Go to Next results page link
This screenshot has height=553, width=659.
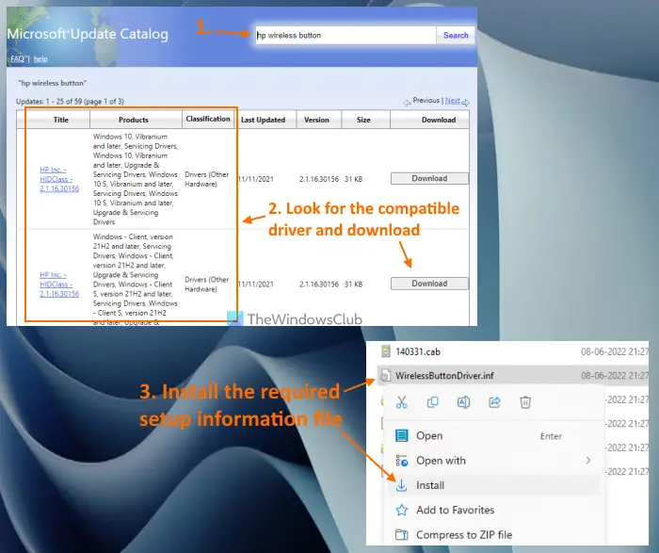point(452,101)
